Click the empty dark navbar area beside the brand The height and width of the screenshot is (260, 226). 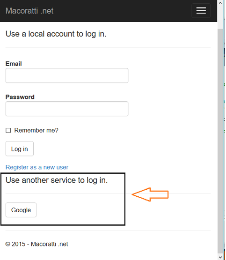click(123, 11)
